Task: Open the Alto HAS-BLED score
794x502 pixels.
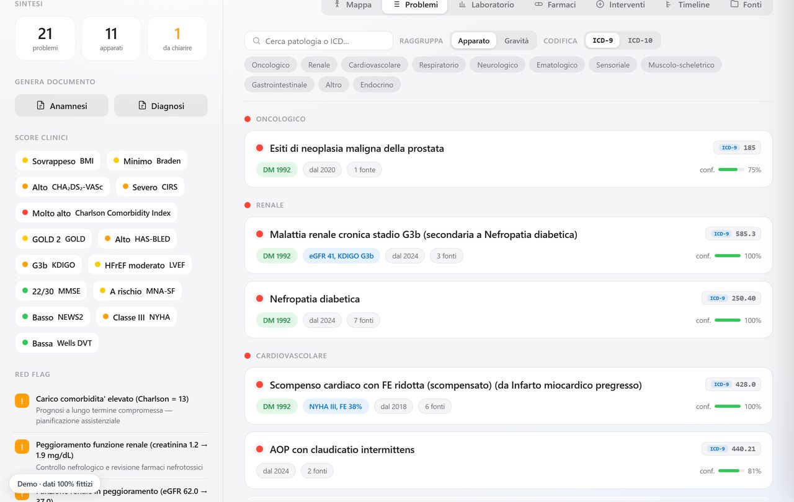Action: tap(137, 239)
